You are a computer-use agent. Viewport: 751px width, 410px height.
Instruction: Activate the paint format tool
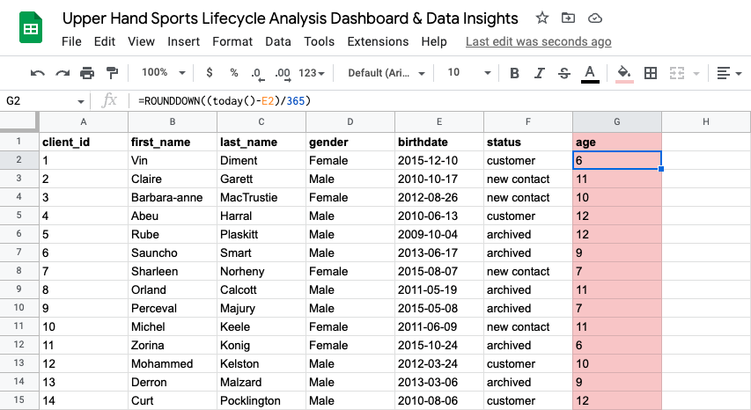[x=112, y=73]
